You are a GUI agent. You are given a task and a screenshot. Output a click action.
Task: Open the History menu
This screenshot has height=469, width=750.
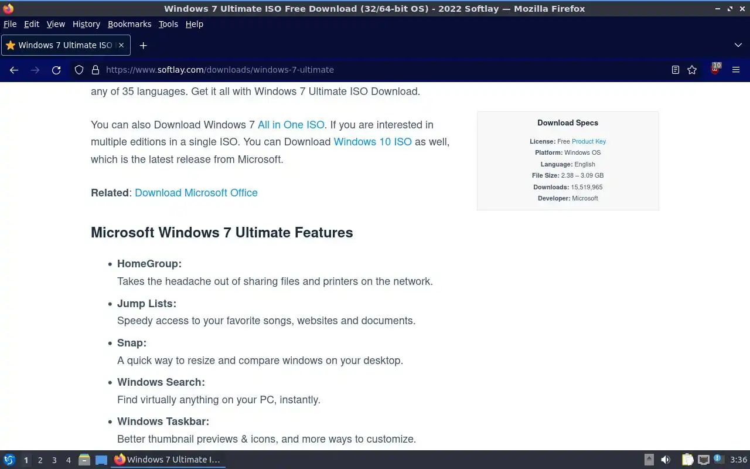pyautogui.click(x=86, y=24)
